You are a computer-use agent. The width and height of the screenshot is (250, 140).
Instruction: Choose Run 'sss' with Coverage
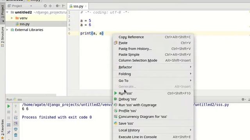[153, 105]
